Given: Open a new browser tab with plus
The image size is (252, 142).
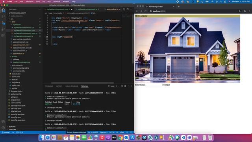Looking at the screenshot, I should tap(179, 7).
